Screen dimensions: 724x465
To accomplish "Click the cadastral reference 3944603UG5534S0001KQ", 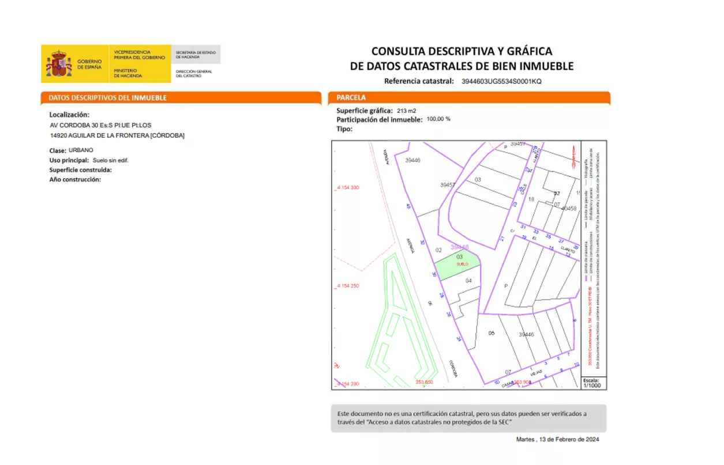I will [501, 81].
